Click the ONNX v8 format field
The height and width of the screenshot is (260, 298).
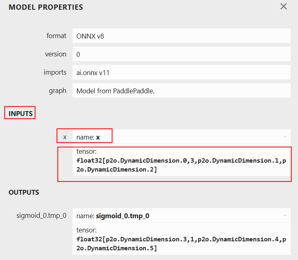pyautogui.click(x=181, y=36)
